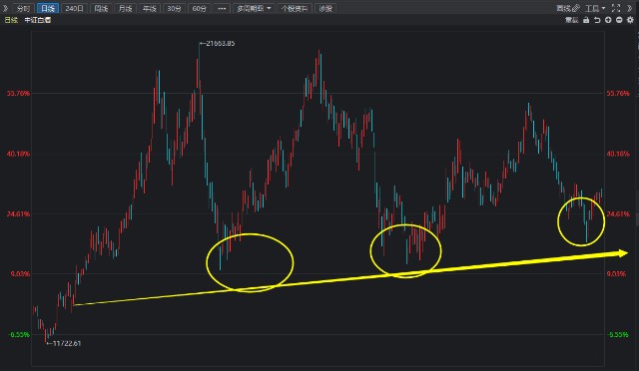639x371 pixels.
Task: Switch to 分时 tab
Action: (24, 8)
